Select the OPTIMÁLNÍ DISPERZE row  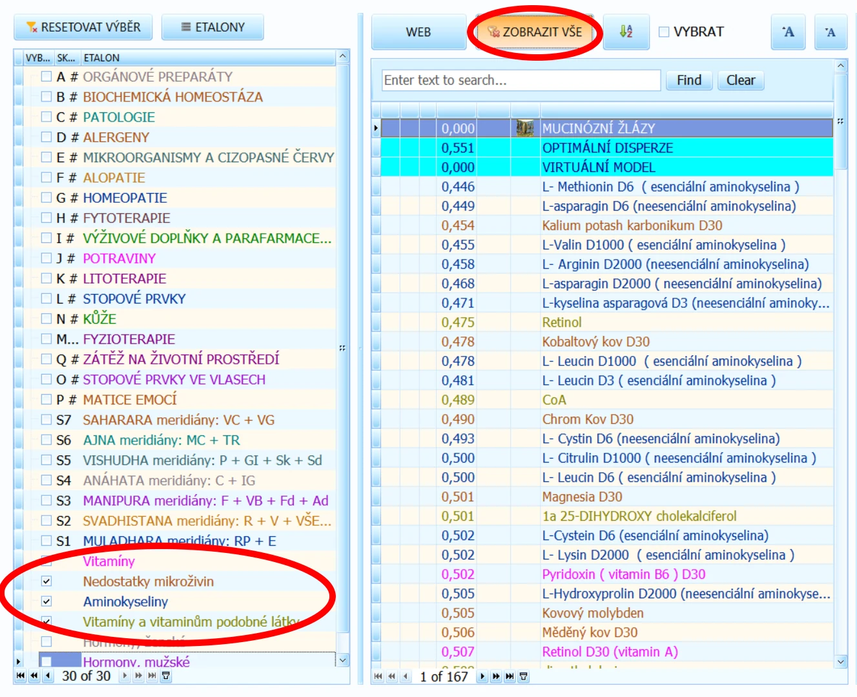[x=606, y=148]
